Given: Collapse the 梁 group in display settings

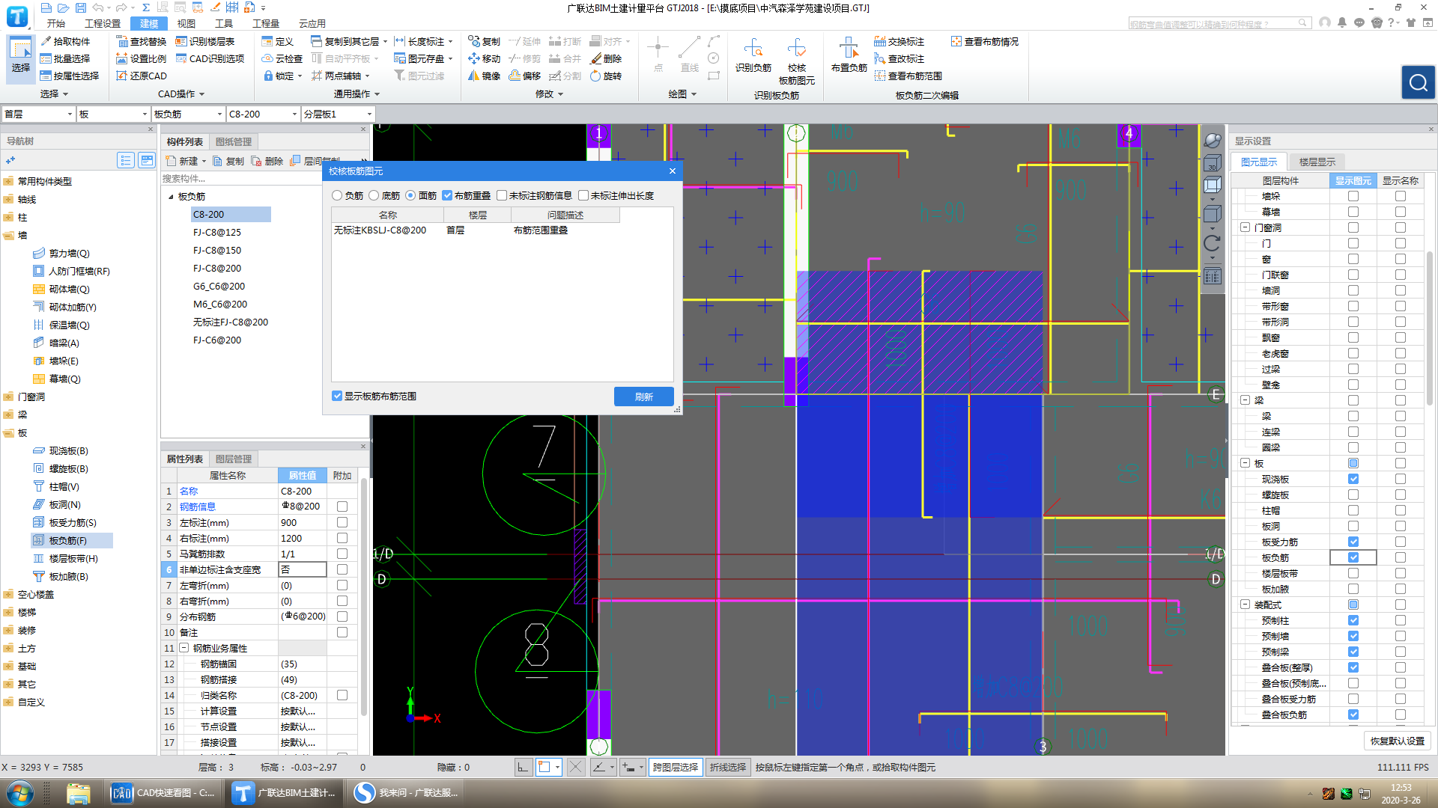Looking at the screenshot, I should pyautogui.click(x=1246, y=400).
